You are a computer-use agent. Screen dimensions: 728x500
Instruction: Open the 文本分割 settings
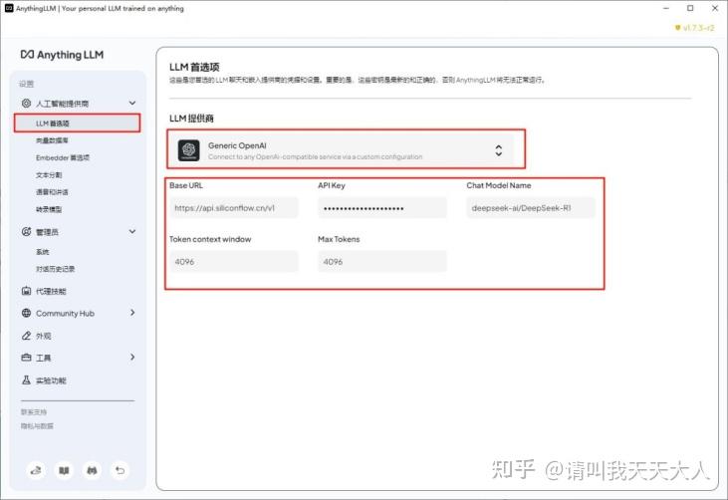pyautogui.click(x=49, y=175)
